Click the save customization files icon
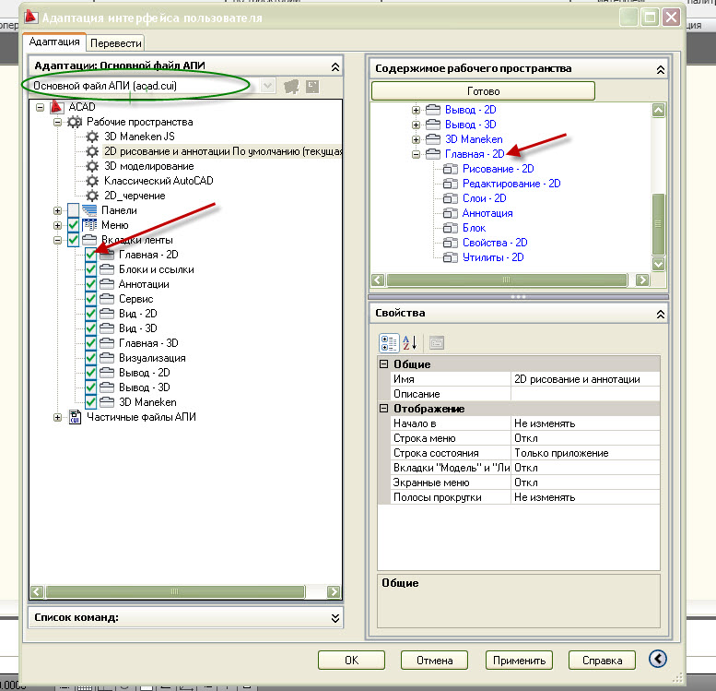This screenshot has height=691, width=716. point(312,87)
